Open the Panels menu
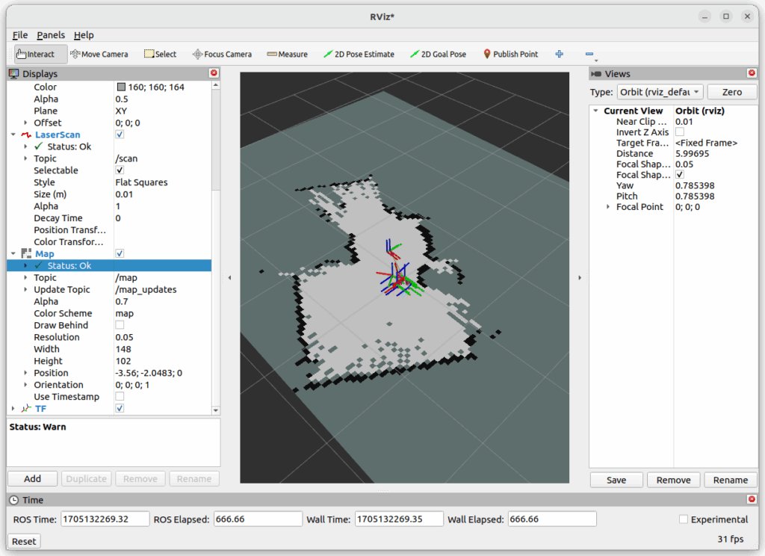Image resolution: width=765 pixels, height=556 pixels. pyautogui.click(x=51, y=35)
